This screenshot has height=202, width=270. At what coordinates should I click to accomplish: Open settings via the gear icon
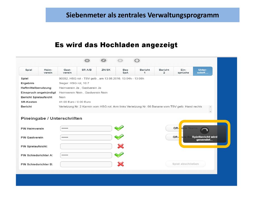coord(137,60)
